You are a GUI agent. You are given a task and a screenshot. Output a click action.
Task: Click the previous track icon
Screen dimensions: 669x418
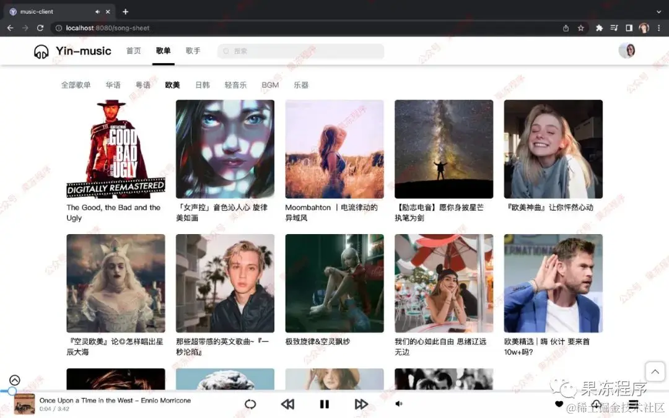(x=287, y=404)
